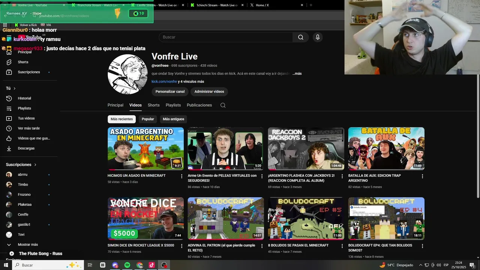This screenshot has height=270, width=480.
Task: Switch to the Publicaciones channel tab
Action: [x=199, y=105]
